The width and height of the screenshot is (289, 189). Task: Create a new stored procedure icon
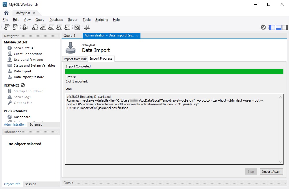tap(59, 27)
